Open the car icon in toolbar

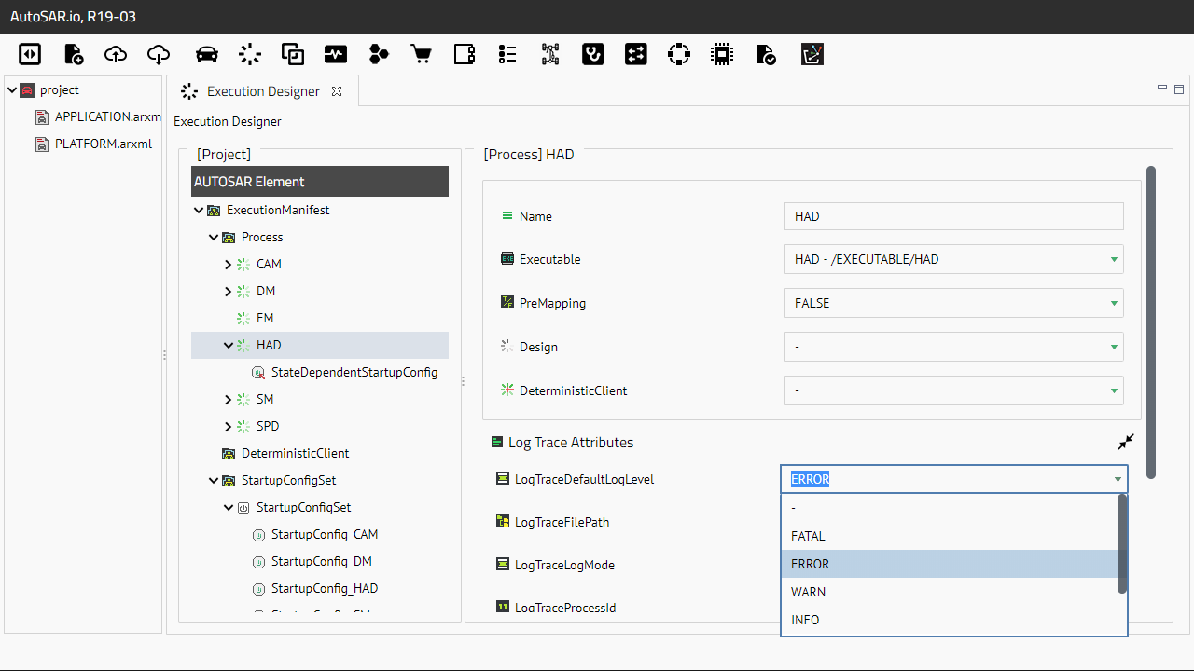tap(207, 54)
